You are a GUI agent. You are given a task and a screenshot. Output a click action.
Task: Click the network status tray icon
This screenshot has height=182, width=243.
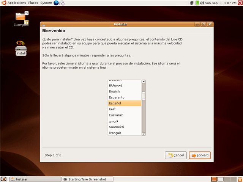191,3
